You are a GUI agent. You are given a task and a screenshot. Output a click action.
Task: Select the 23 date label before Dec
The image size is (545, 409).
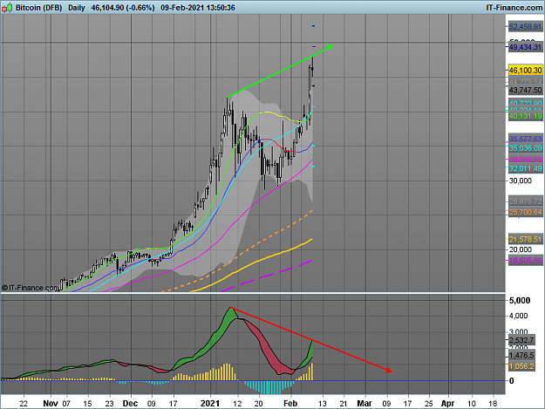tap(110, 404)
